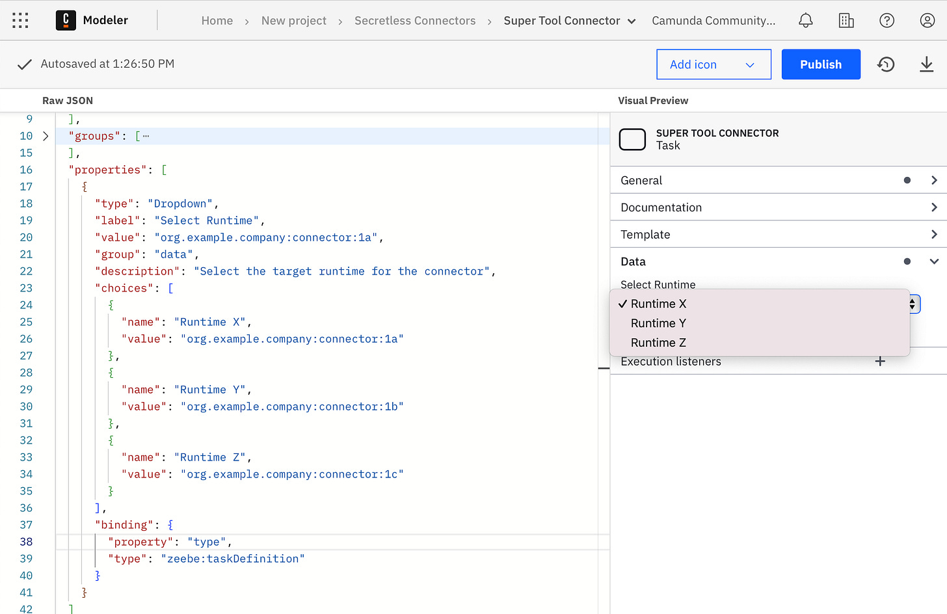Click line number 38 in gutter
947x614 pixels.
pyautogui.click(x=26, y=542)
